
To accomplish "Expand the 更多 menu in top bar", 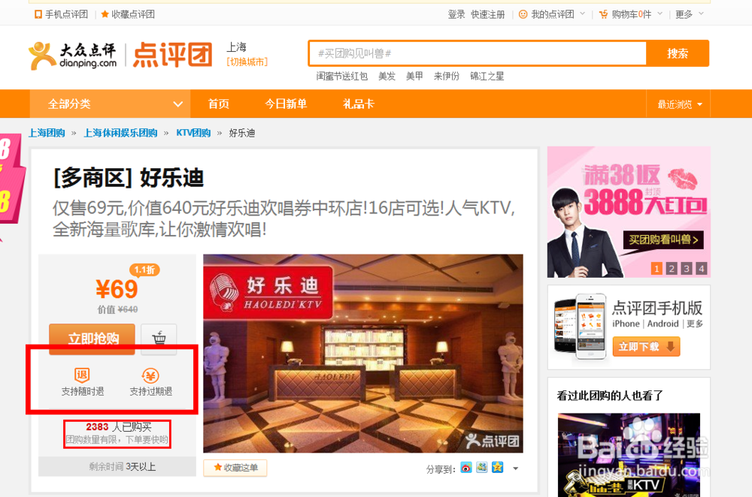I will click(701, 14).
